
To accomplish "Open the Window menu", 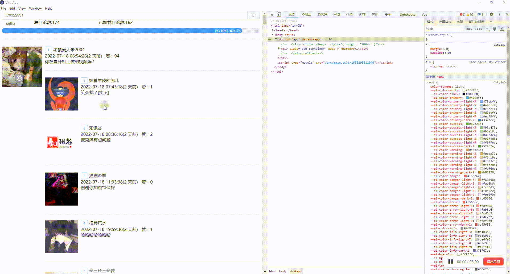I will pos(35,9).
